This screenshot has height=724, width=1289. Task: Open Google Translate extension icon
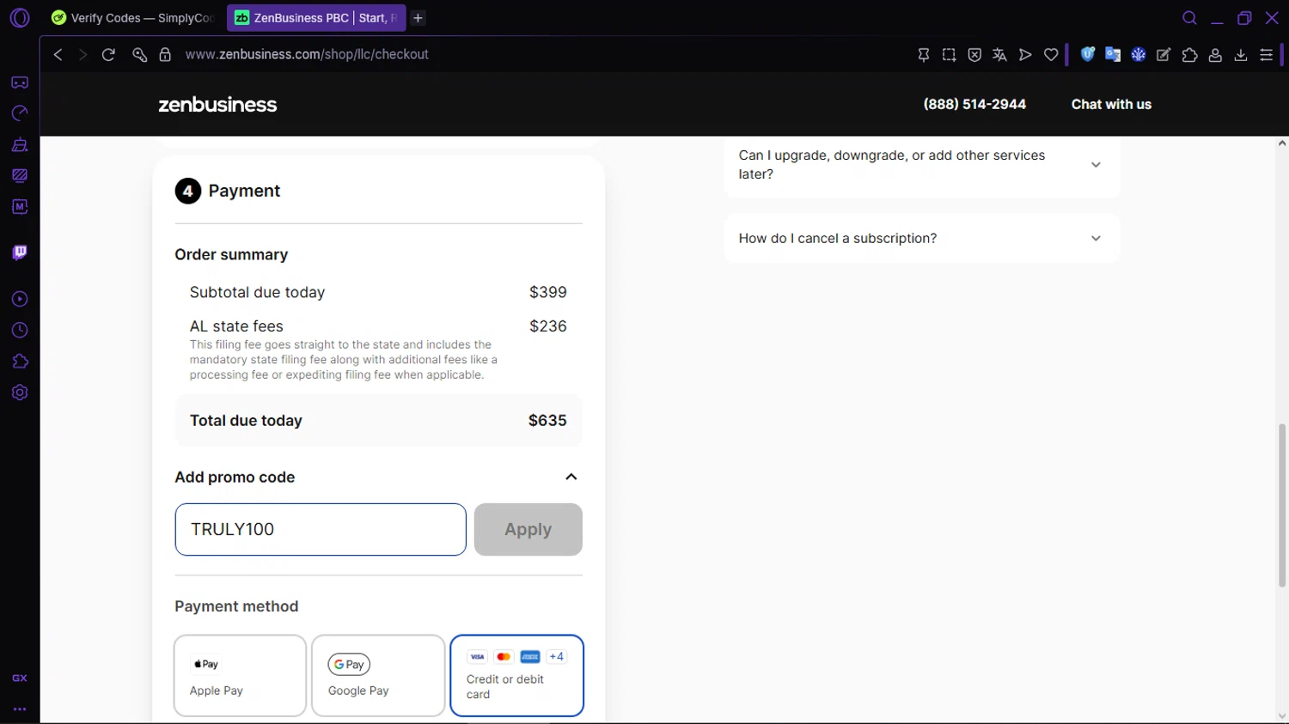(1113, 54)
